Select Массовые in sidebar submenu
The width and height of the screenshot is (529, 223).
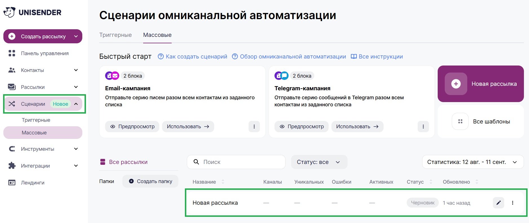click(34, 133)
